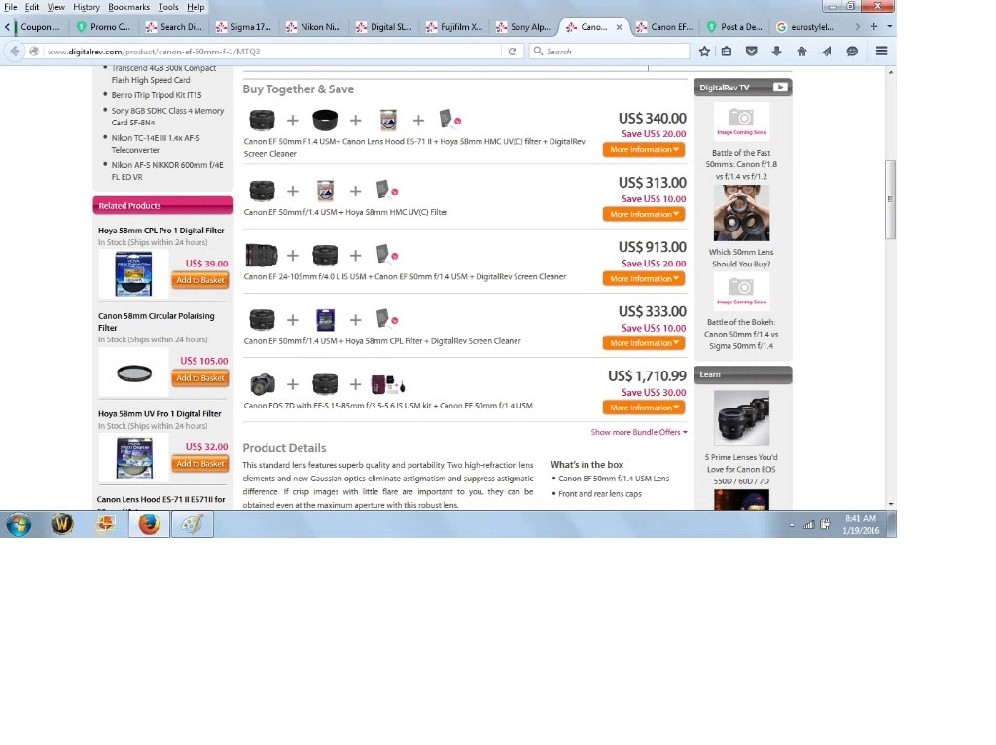The width and height of the screenshot is (996, 745).
Task: Click the scrollbar down arrow
Action: (891, 504)
